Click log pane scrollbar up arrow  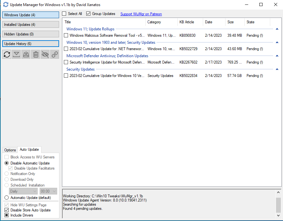[278, 192]
